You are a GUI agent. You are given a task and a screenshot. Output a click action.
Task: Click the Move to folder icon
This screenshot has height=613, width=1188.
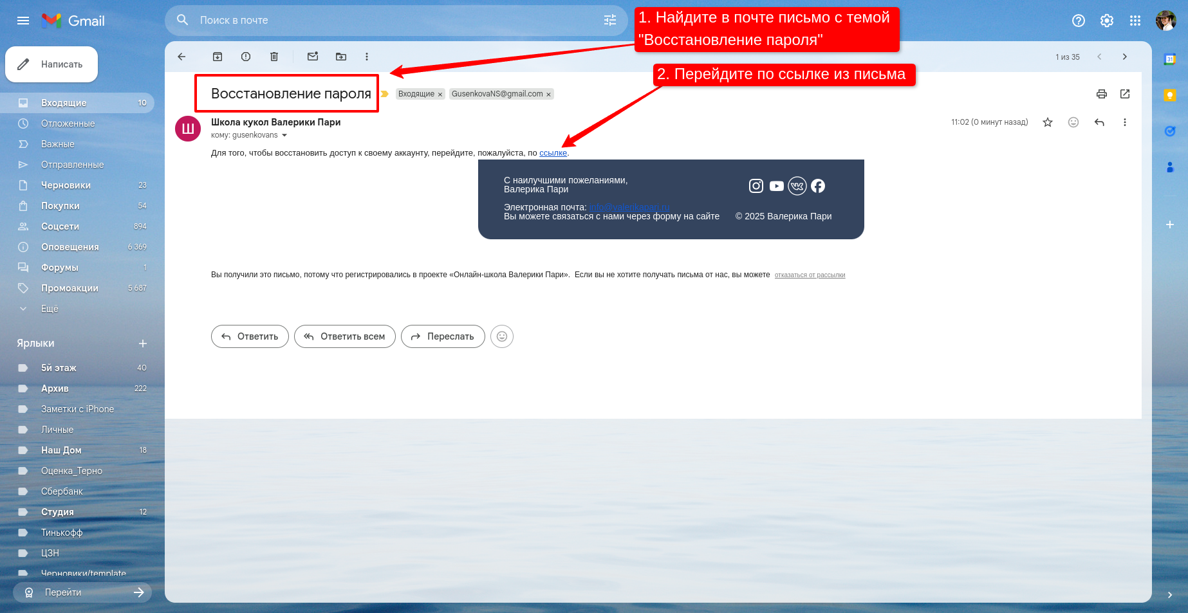click(x=341, y=57)
